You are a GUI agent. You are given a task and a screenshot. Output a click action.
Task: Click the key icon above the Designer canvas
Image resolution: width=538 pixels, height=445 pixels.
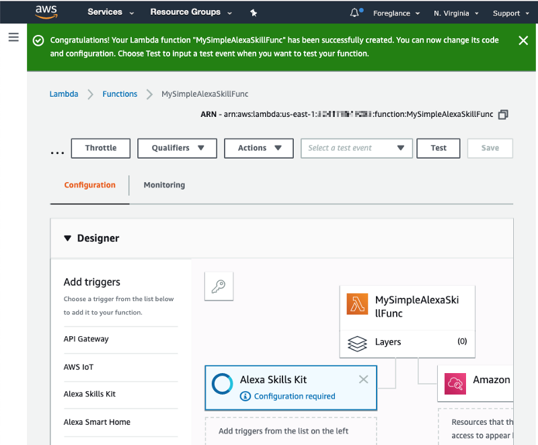[x=219, y=286]
